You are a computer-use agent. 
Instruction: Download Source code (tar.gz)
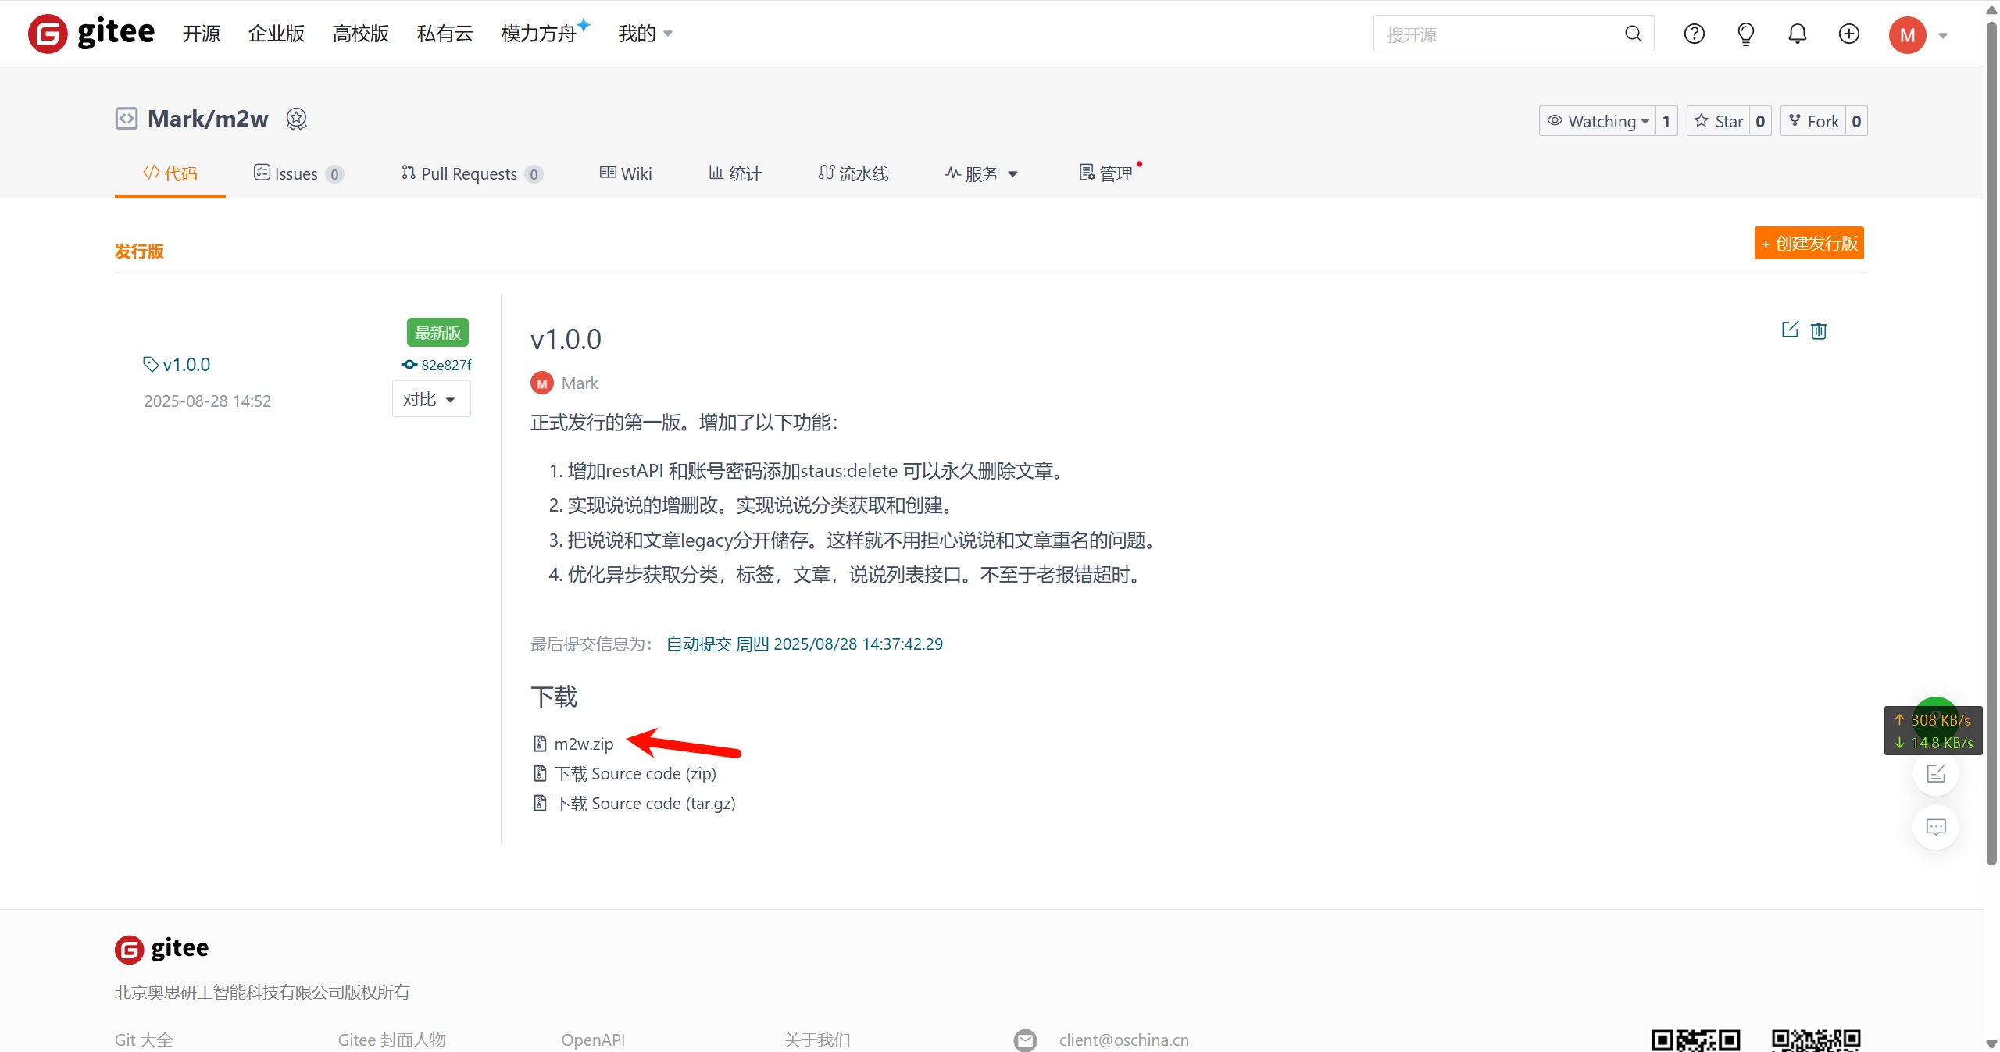tap(645, 803)
